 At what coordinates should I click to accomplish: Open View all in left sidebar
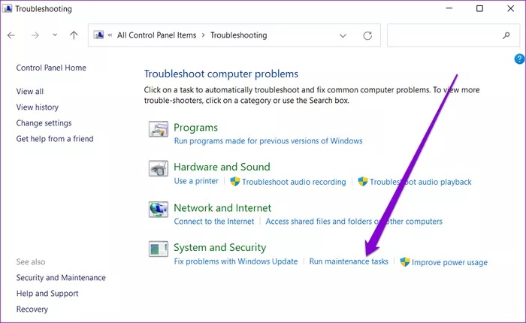tap(30, 91)
